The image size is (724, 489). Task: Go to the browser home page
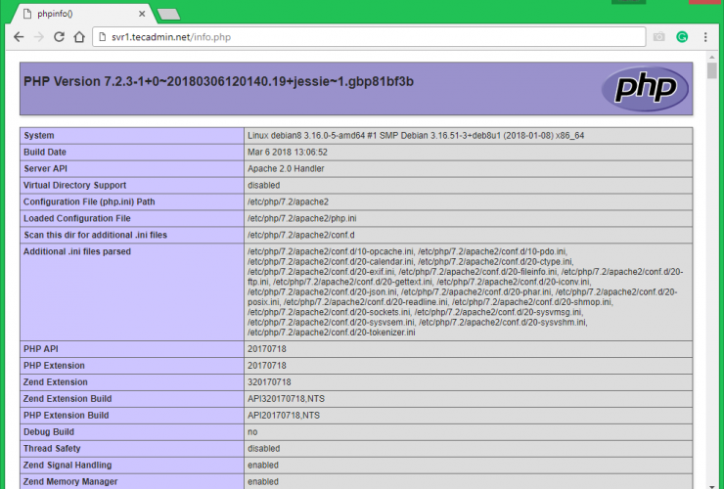click(80, 37)
